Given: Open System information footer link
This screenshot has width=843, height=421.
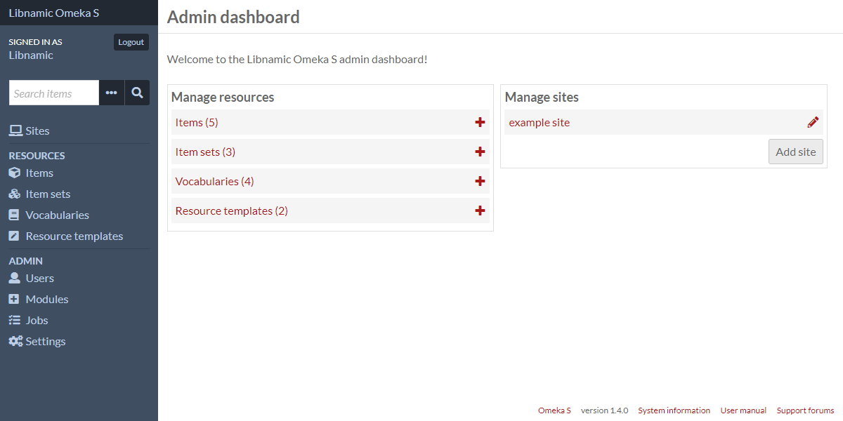Looking at the screenshot, I should click(x=674, y=410).
